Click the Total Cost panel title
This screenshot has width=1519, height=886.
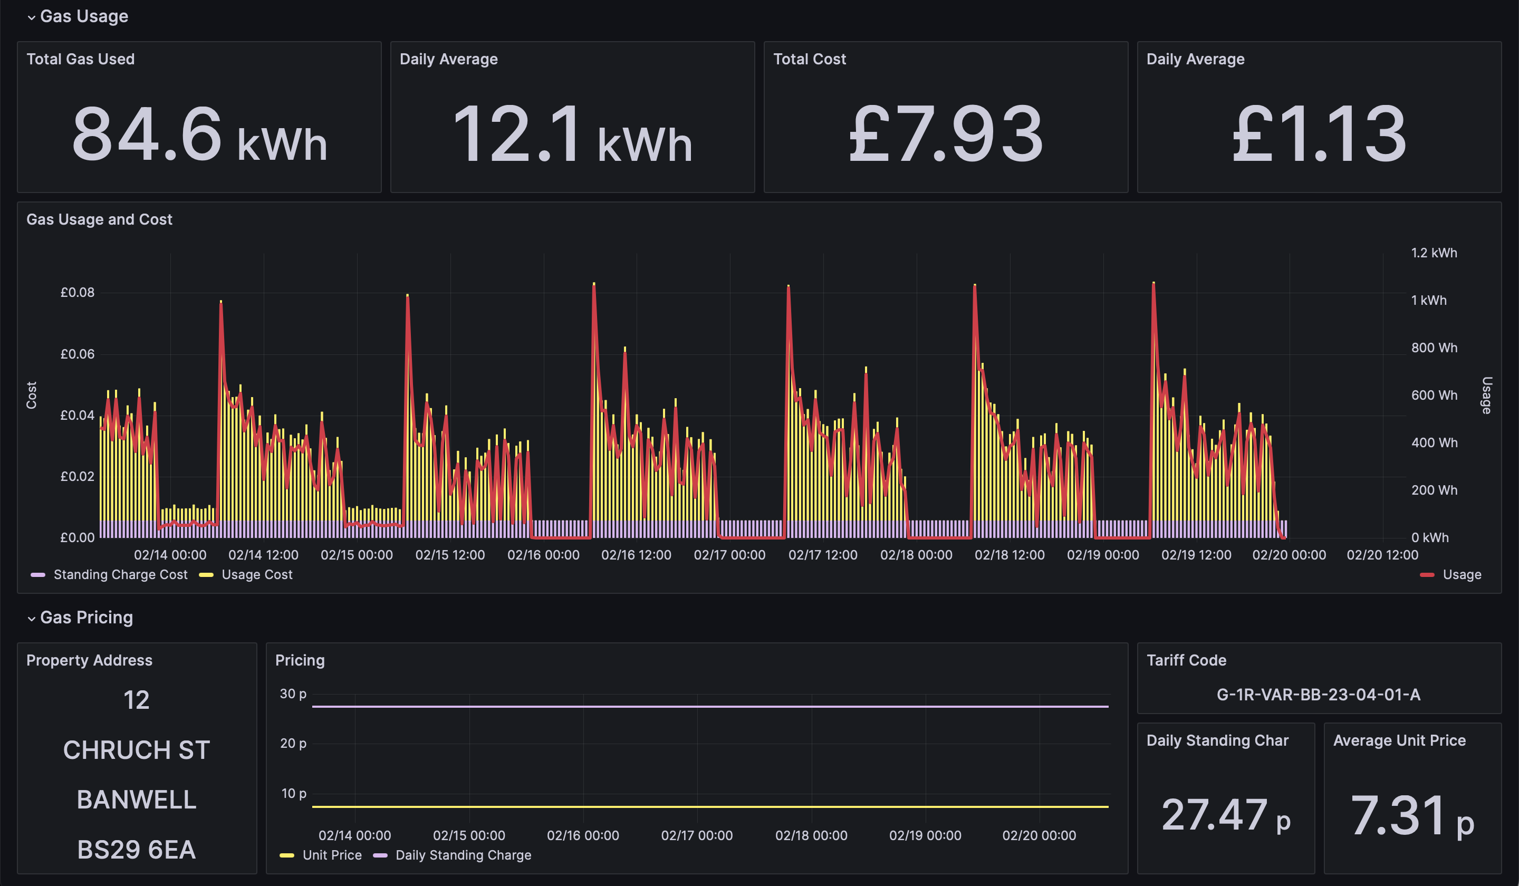(809, 59)
